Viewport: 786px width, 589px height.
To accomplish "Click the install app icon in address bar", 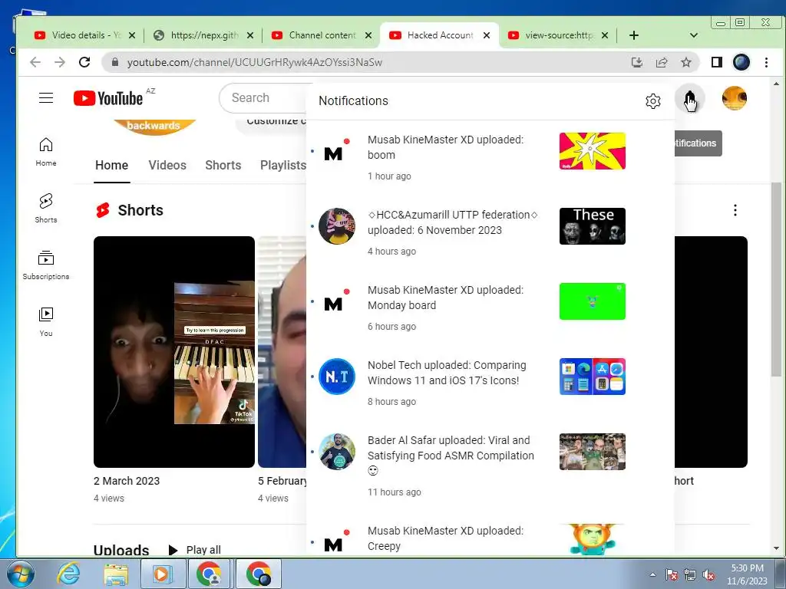I will click(x=636, y=62).
